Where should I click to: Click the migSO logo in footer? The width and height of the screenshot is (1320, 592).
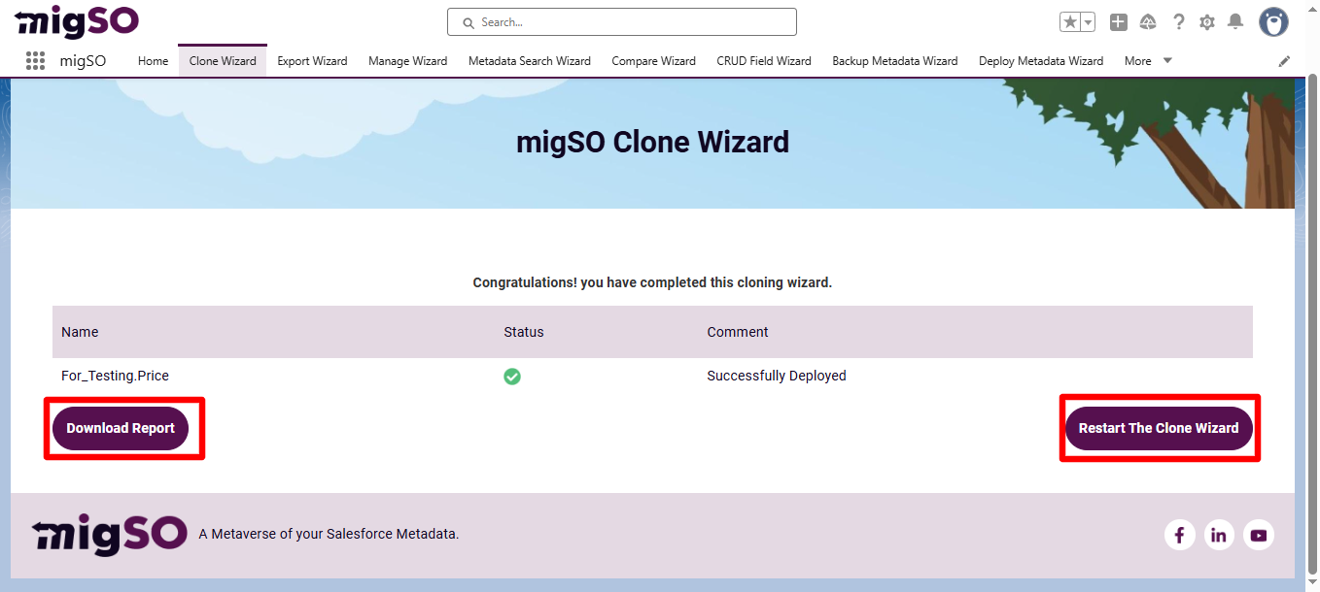[x=110, y=534]
